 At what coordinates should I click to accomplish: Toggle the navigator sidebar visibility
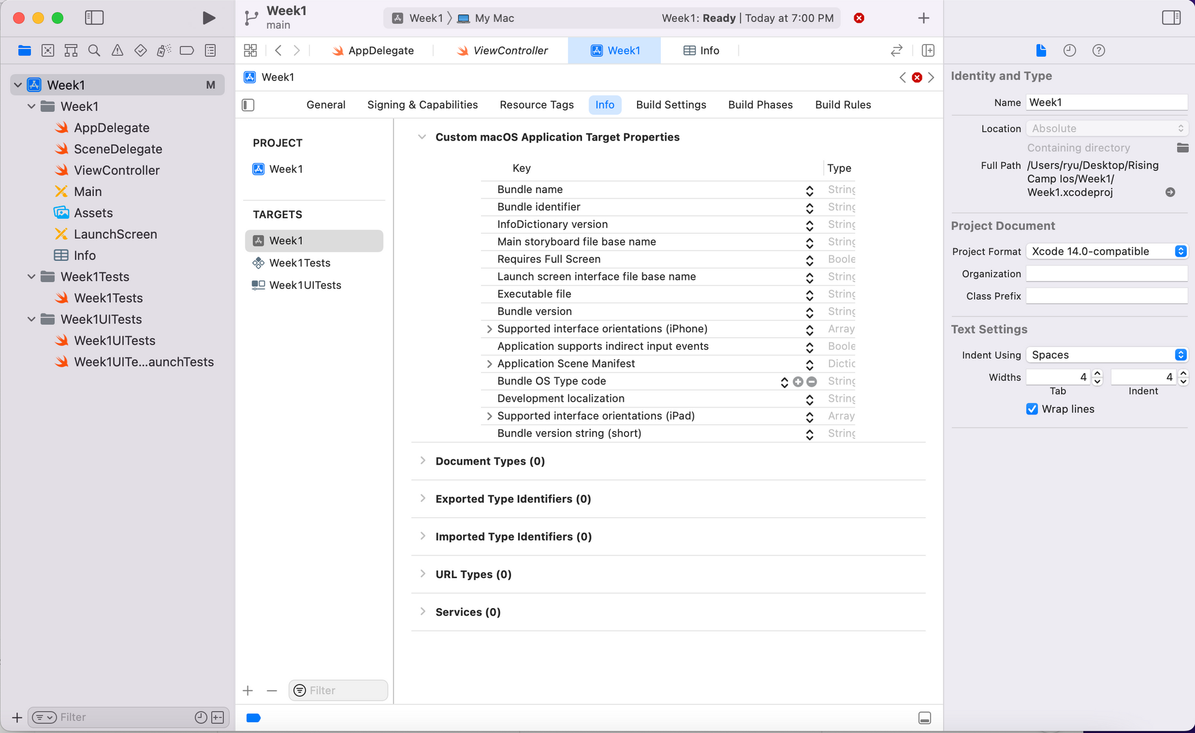[94, 18]
